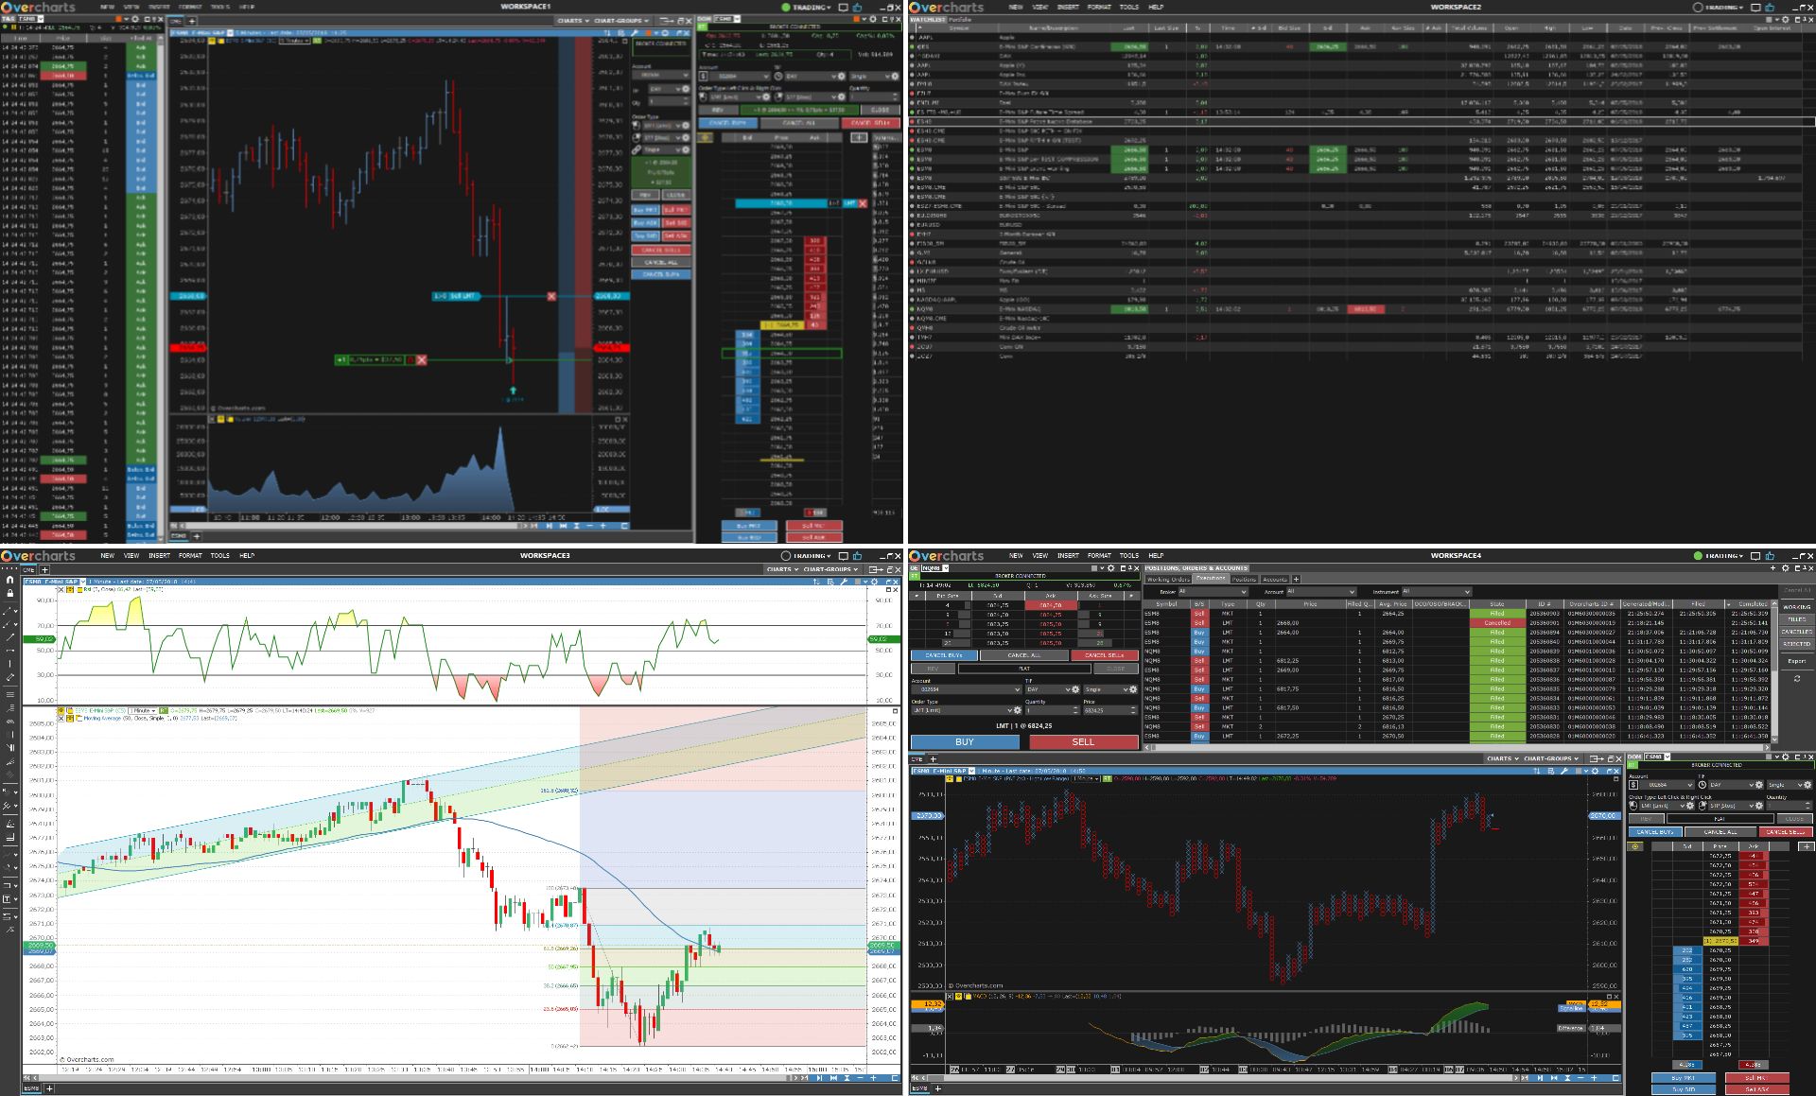
Task: Click the magnet snap icon in Workspace3 drawing toolbar
Action: [9, 580]
